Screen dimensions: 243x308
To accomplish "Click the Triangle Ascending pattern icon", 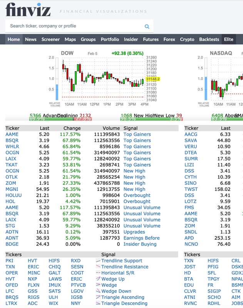I will [98, 297].
